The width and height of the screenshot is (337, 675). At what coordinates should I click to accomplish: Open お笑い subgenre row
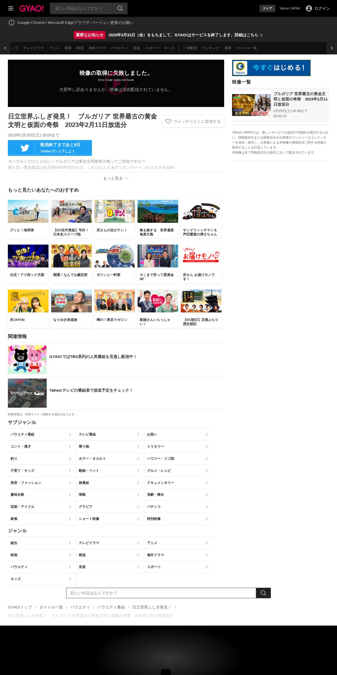(x=178, y=434)
